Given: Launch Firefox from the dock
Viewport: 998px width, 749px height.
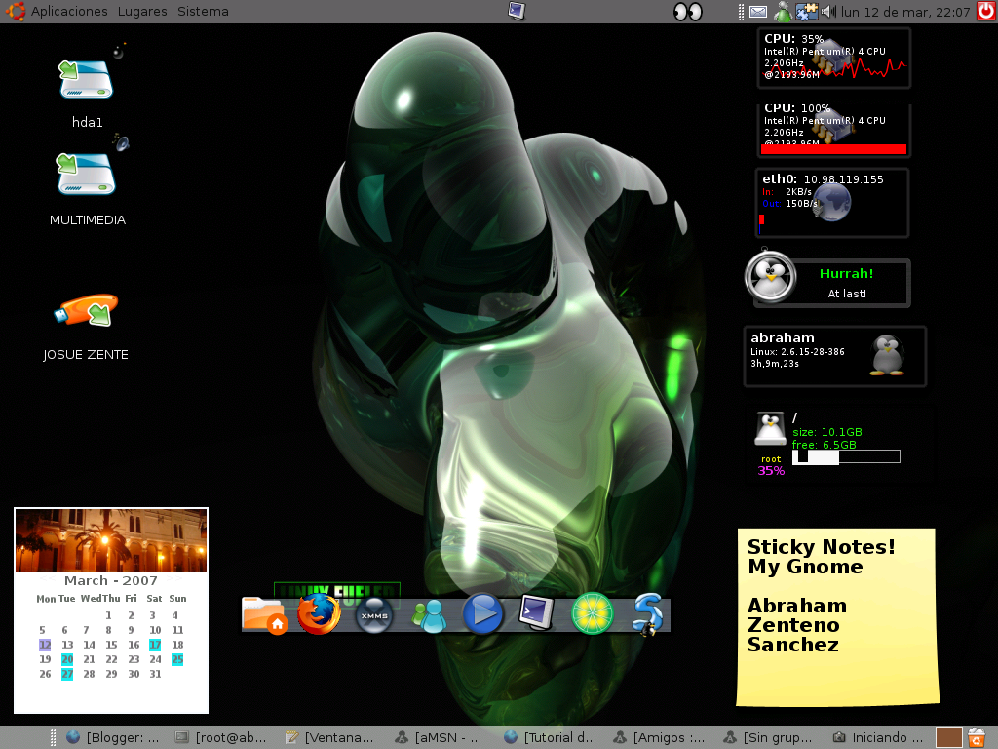Looking at the screenshot, I should point(319,614).
